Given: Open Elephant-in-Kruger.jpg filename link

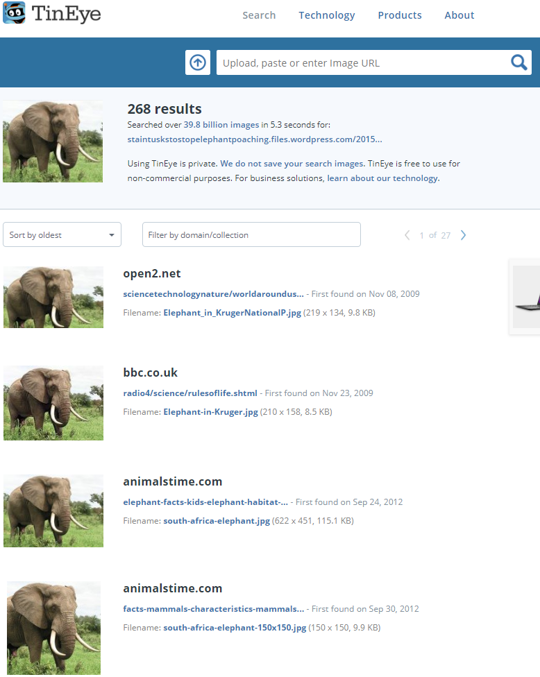Looking at the screenshot, I should click(210, 412).
